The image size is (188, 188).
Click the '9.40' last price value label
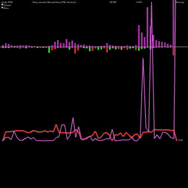pyautogui.click(x=180, y=140)
